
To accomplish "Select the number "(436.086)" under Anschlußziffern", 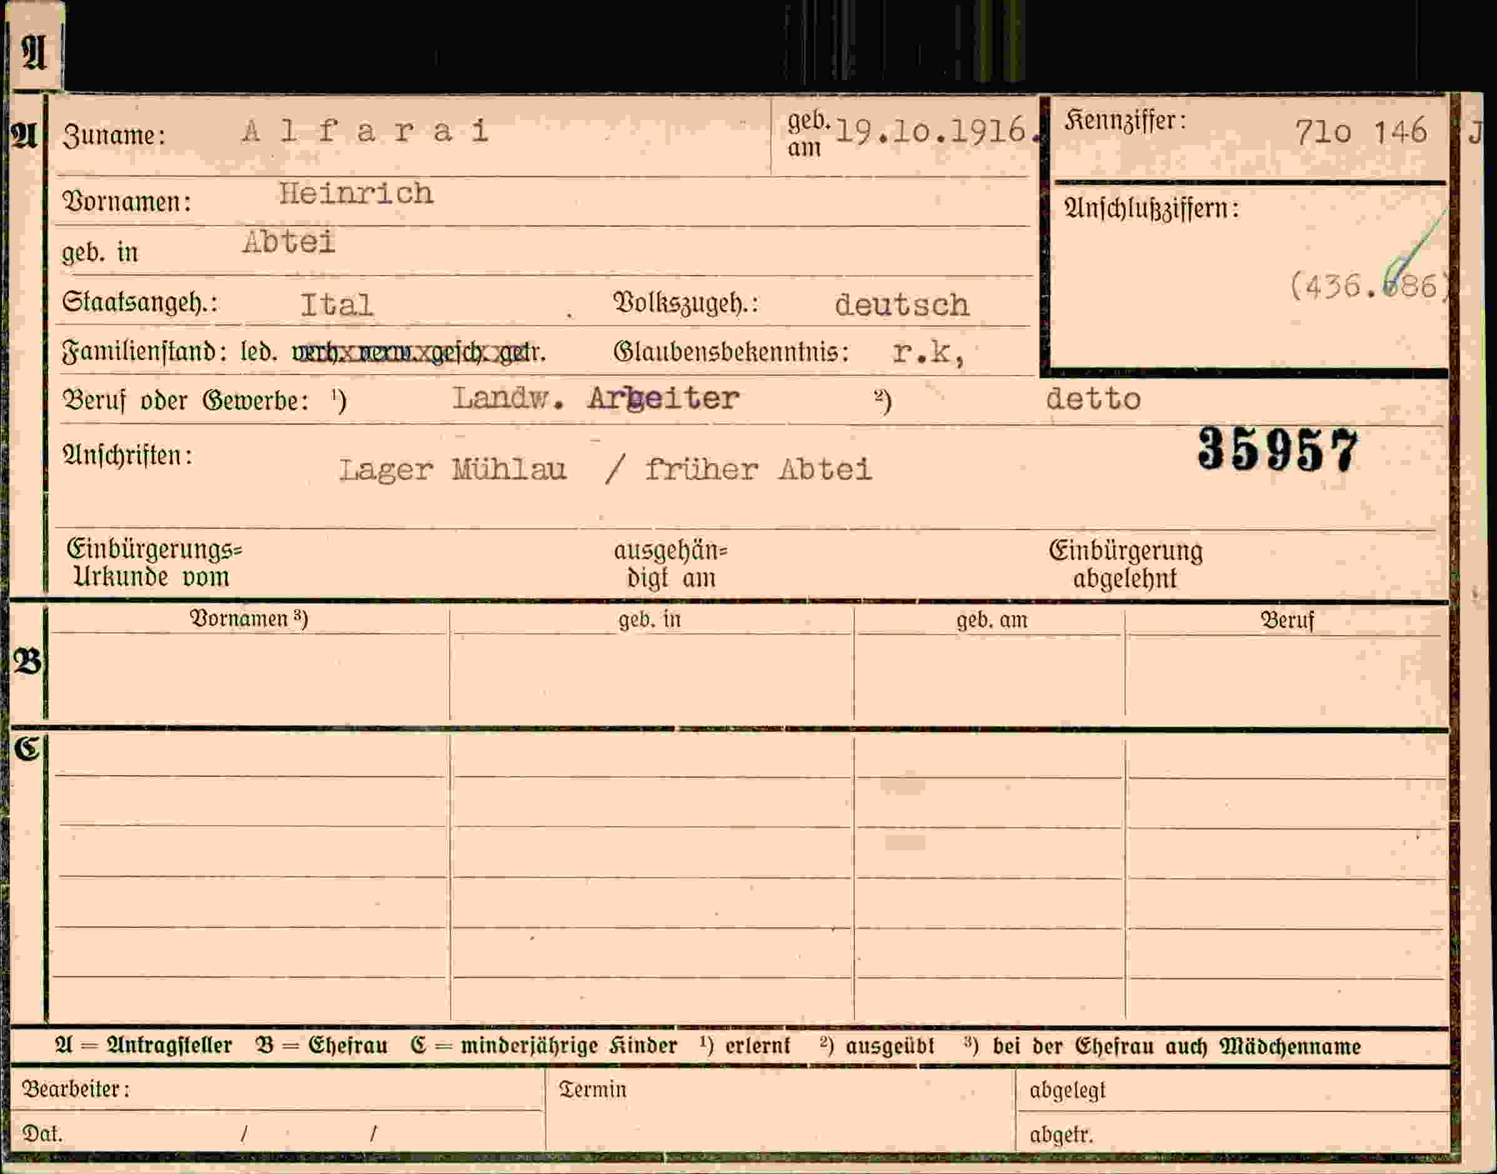I will tap(1369, 285).
